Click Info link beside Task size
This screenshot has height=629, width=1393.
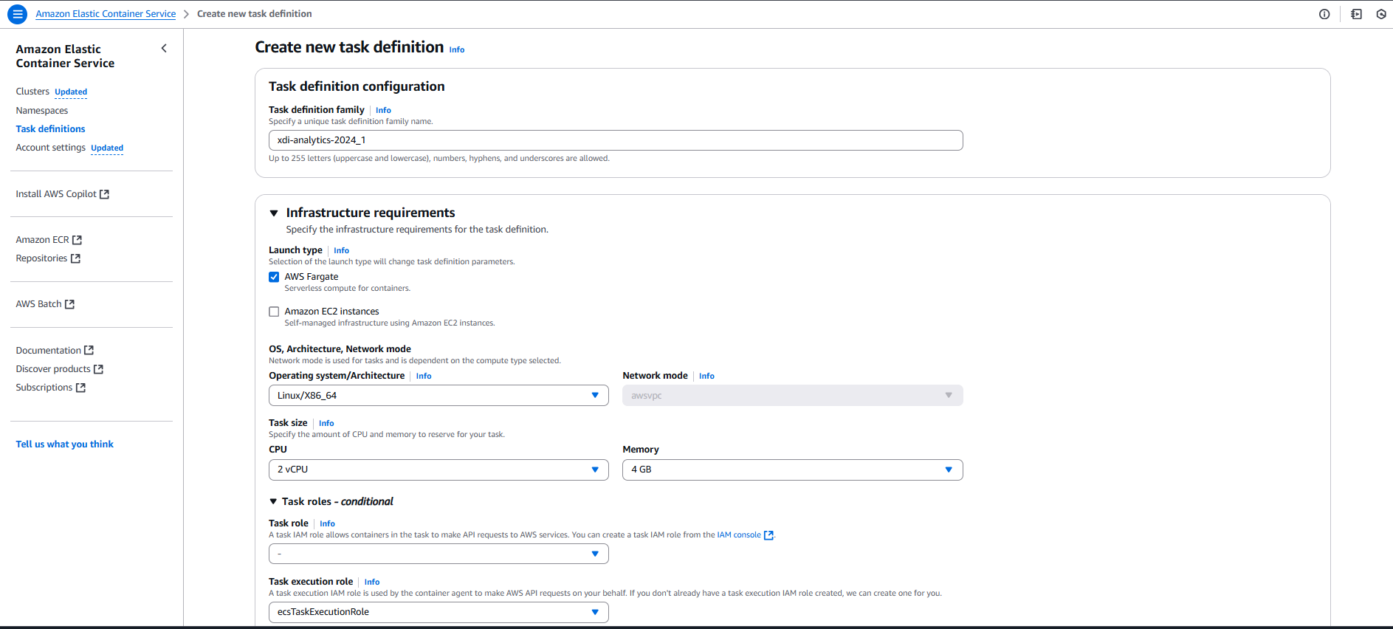326,424
